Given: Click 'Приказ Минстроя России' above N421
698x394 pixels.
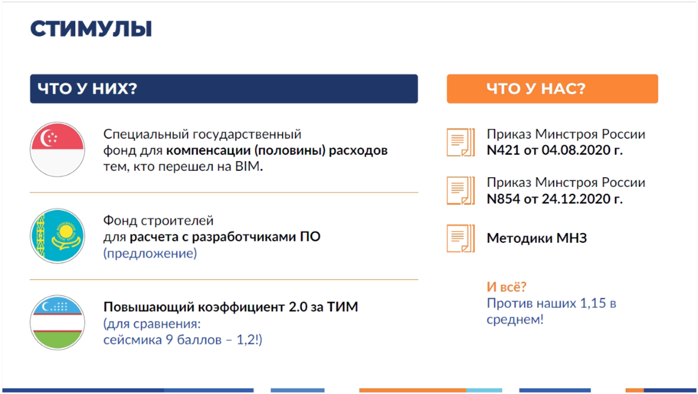Looking at the screenshot, I should pos(565,134).
